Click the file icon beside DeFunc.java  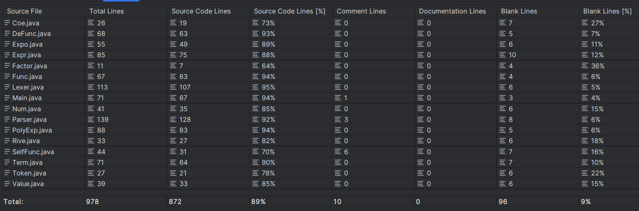[7, 34]
